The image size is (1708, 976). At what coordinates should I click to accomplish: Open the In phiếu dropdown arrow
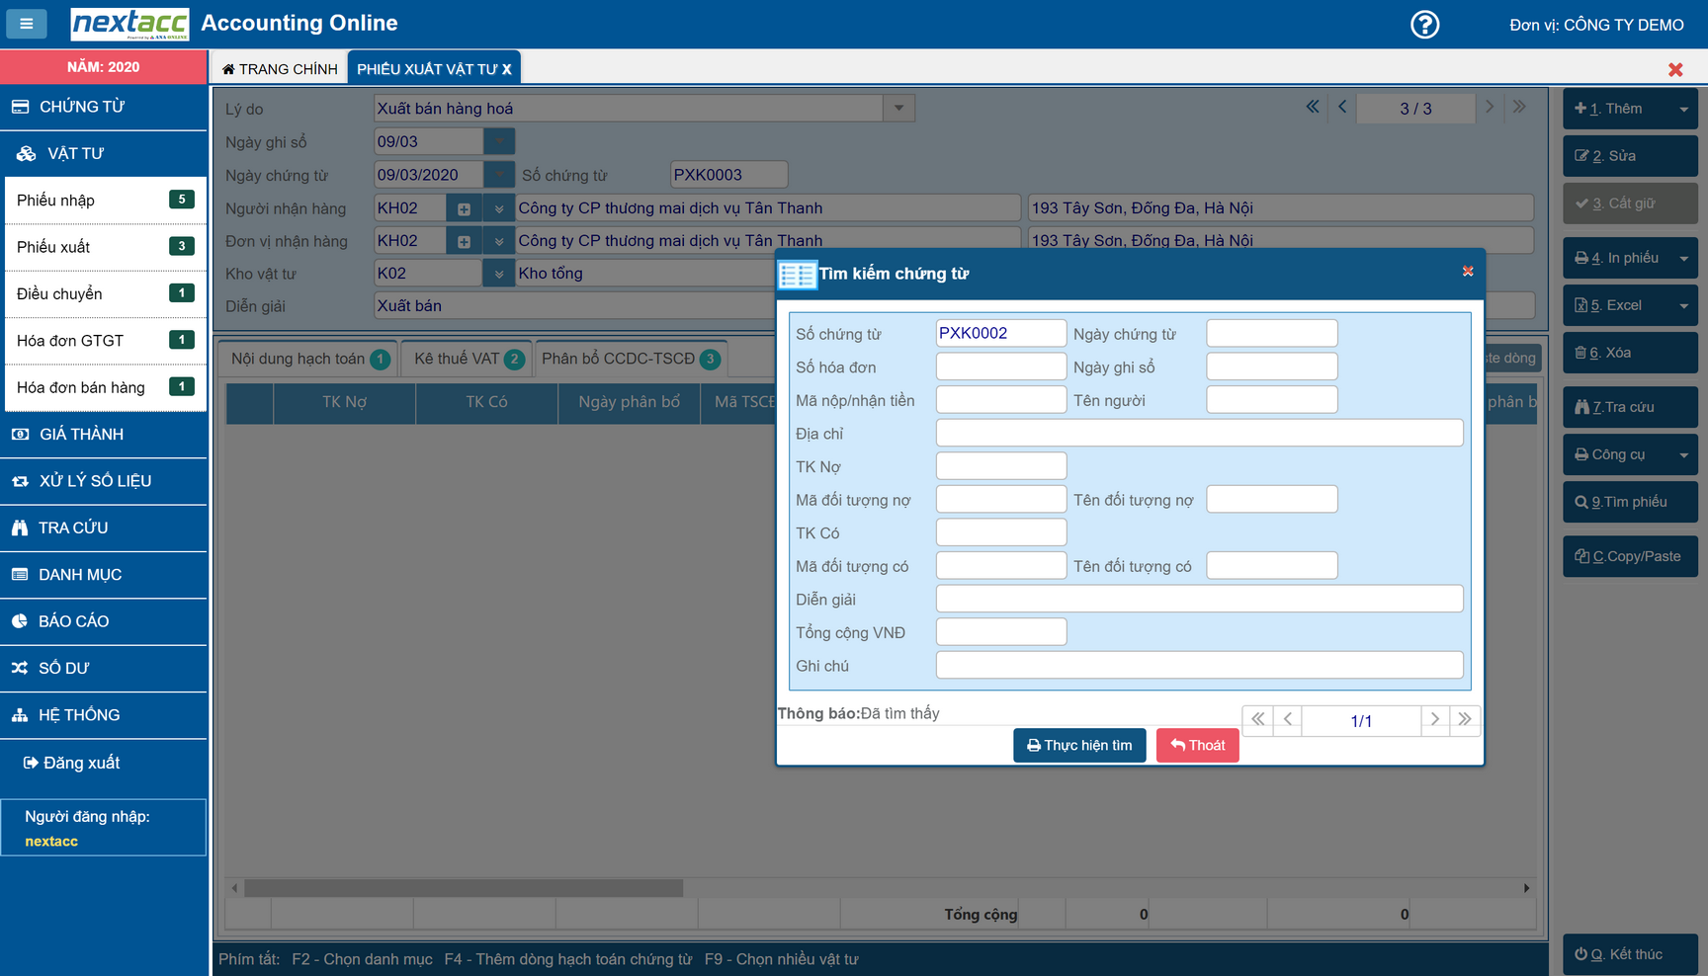[x=1683, y=259]
